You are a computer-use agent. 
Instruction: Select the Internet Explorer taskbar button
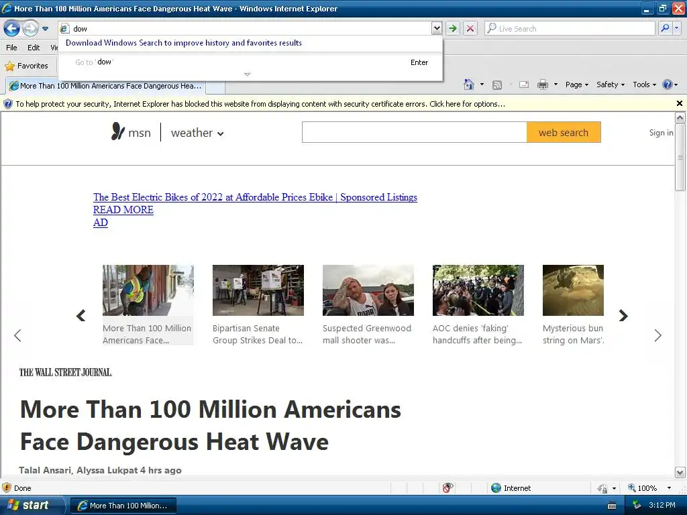[x=123, y=506]
